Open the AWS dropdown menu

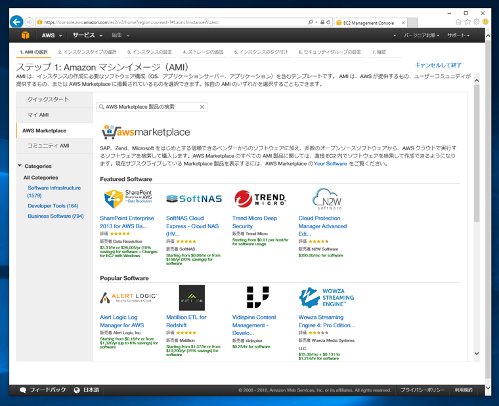pos(52,35)
